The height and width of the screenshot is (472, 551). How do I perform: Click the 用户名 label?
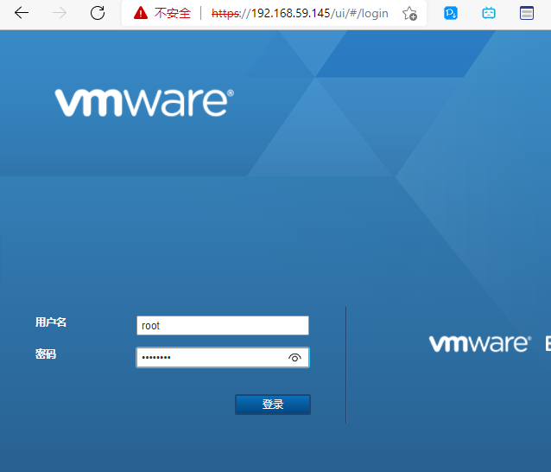tap(51, 322)
